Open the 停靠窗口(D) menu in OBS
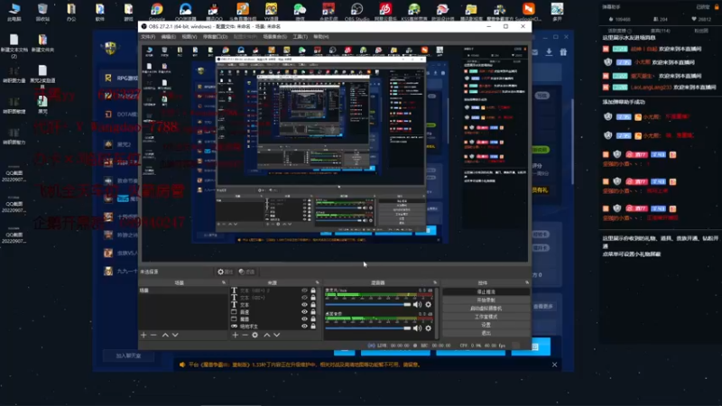The image size is (722, 406). point(215,36)
